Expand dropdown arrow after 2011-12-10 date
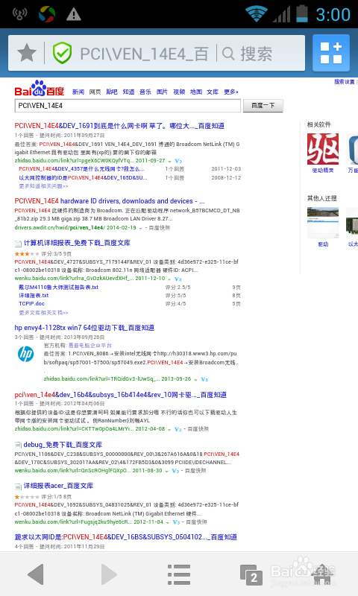The width and height of the screenshot is (358, 596). click(x=170, y=279)
